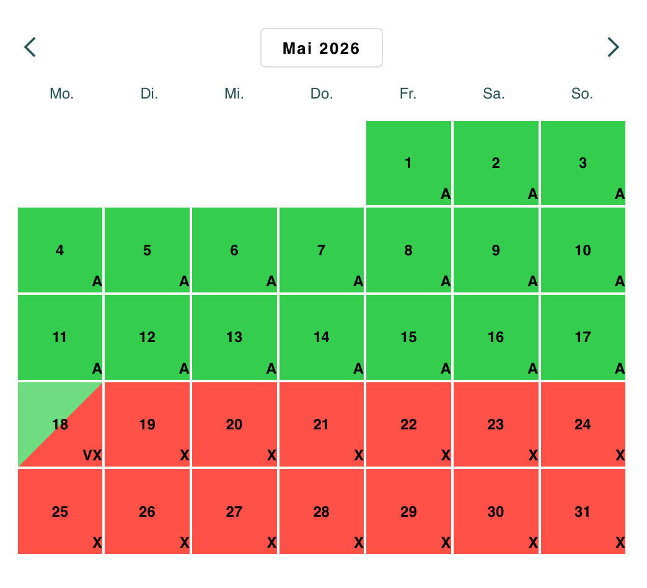The image size is (647, 588).
Task: Go to next month with right chevron
Action: (613, 47)
